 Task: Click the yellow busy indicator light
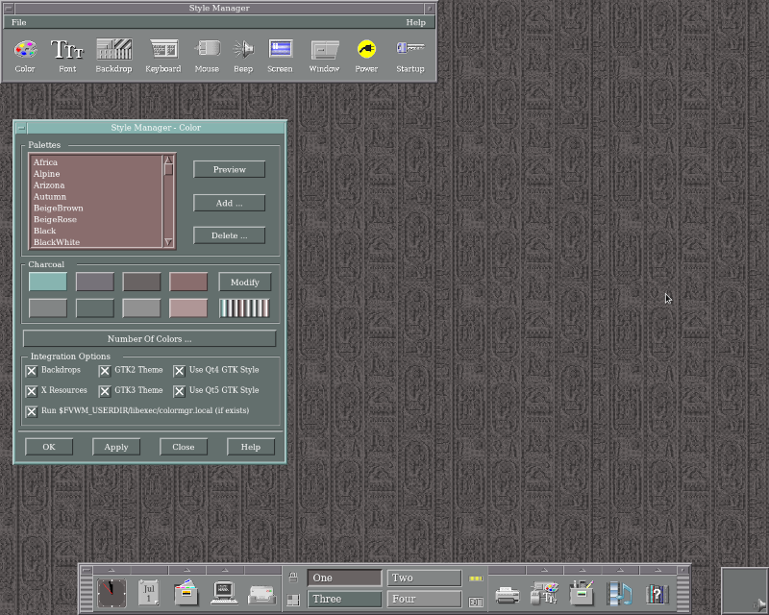[x=476, y=578]
